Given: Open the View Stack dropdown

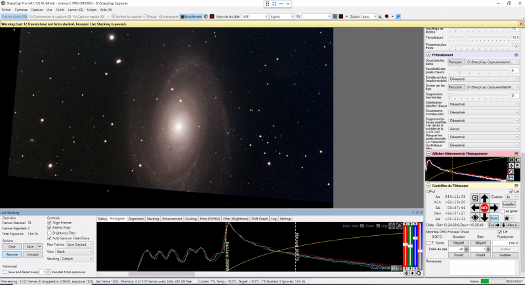Looking at the screenshot, I should pos(74,251).
